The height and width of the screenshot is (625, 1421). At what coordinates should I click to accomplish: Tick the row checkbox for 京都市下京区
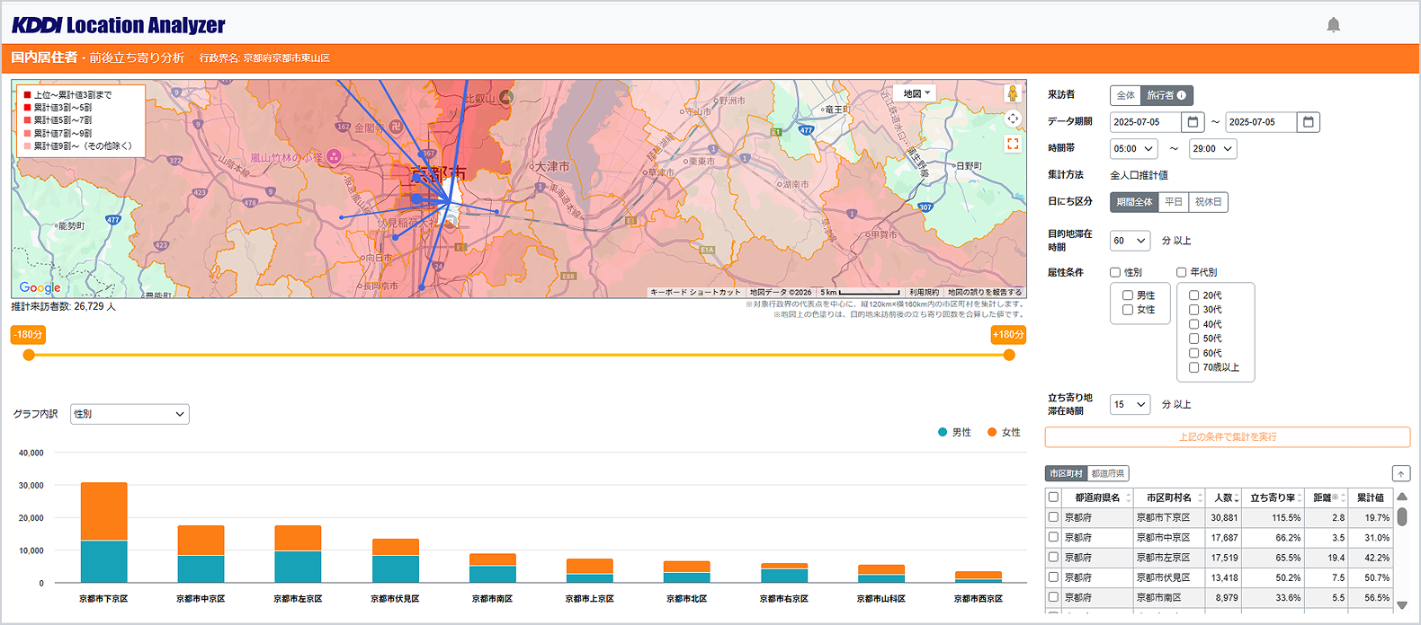click(x=1053, y=517)
